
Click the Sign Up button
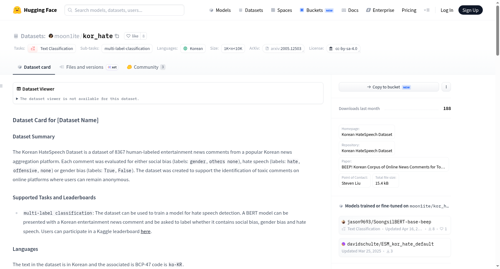pos(470,10)
